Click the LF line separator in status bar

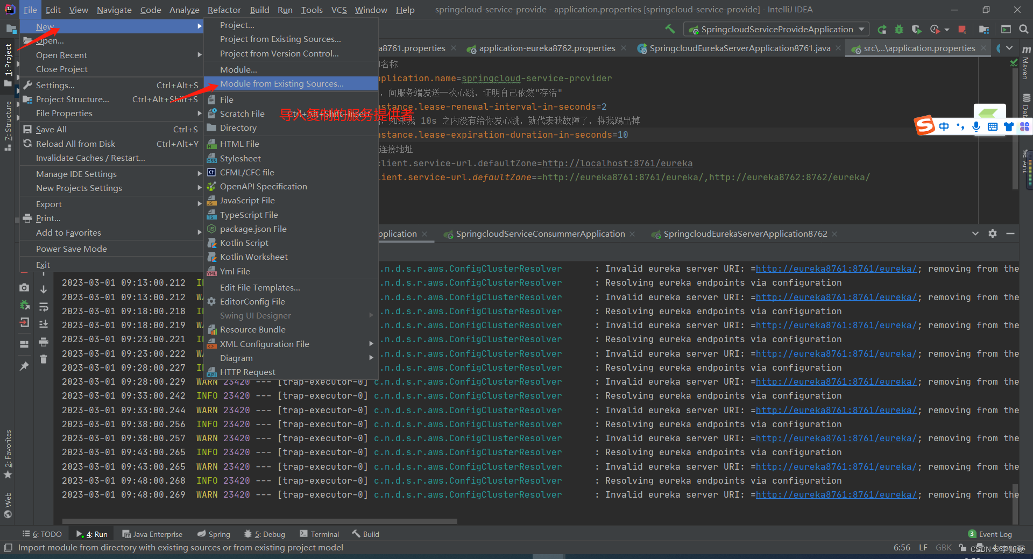click(x=923, y=548)
